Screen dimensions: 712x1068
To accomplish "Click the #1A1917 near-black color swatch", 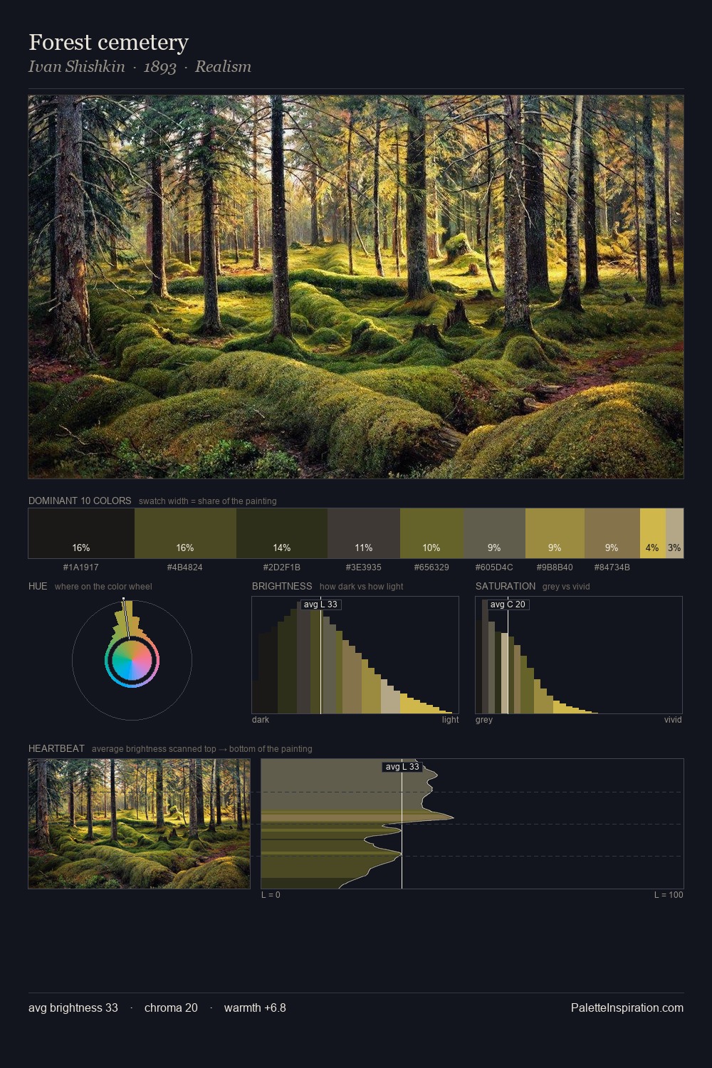I will click(81, 533).
